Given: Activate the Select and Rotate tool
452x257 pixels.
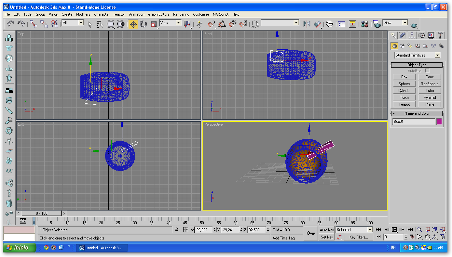Looking at the screenshot, I should coord(144,24).
